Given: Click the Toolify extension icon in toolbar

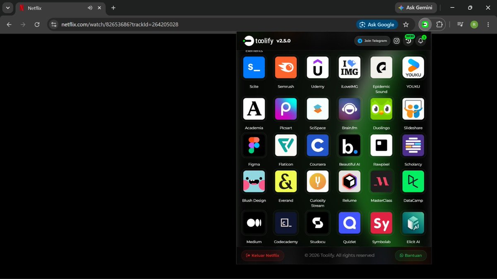Looking at the screenshot, I should 425,24.
